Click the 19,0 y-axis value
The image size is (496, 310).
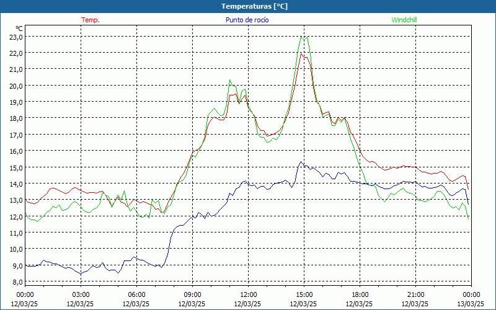coord(16,102)
